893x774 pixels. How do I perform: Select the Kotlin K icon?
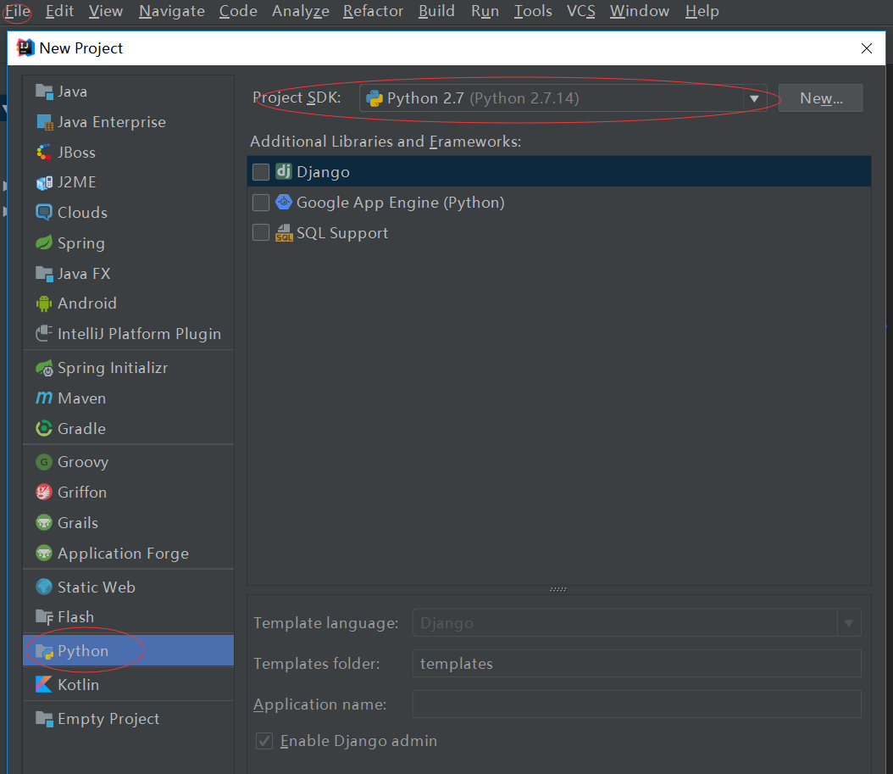click(44, 684)
